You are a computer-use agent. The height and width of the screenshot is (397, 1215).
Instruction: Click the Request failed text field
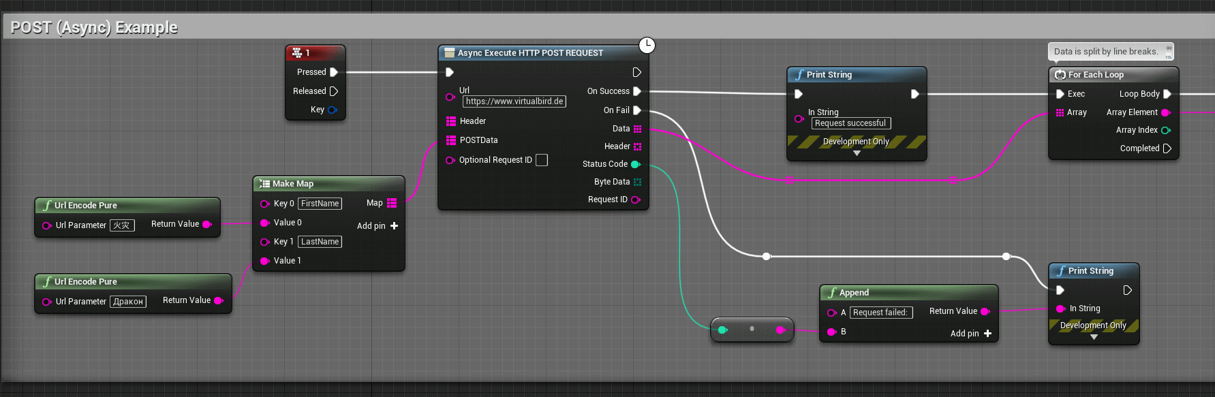tap(880, 313)
